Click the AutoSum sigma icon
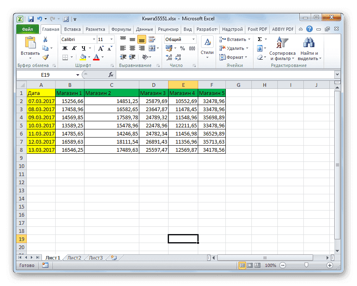The height and width of the screenshot is (286, 357). pyautogui.click(x=259, y=39)
